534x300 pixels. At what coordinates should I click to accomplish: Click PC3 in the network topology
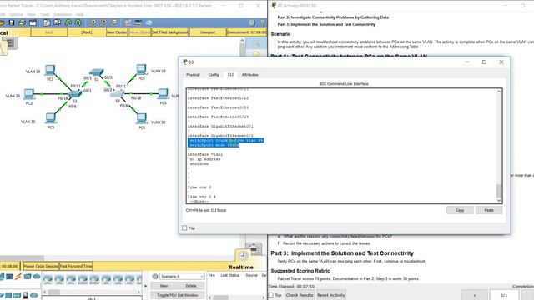pos(50,118)
